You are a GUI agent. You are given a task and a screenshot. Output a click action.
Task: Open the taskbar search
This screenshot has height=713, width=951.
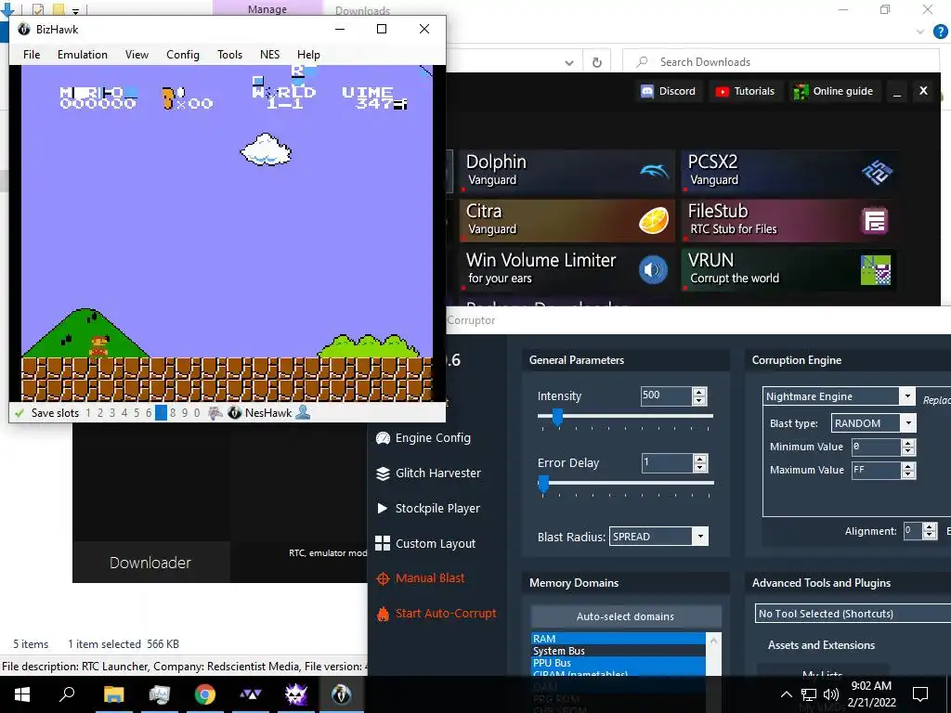click(67, 694)
